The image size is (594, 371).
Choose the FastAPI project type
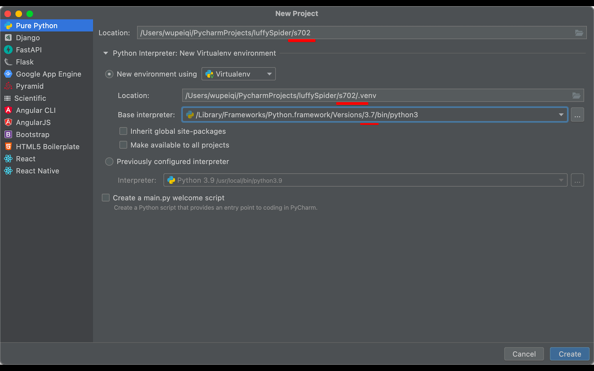tap(47, 49)
